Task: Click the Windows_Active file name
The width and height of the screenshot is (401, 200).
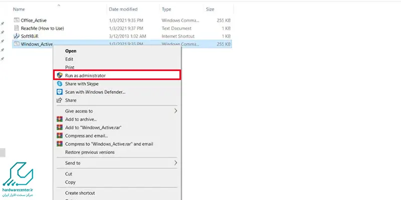Action: (37, 44)
